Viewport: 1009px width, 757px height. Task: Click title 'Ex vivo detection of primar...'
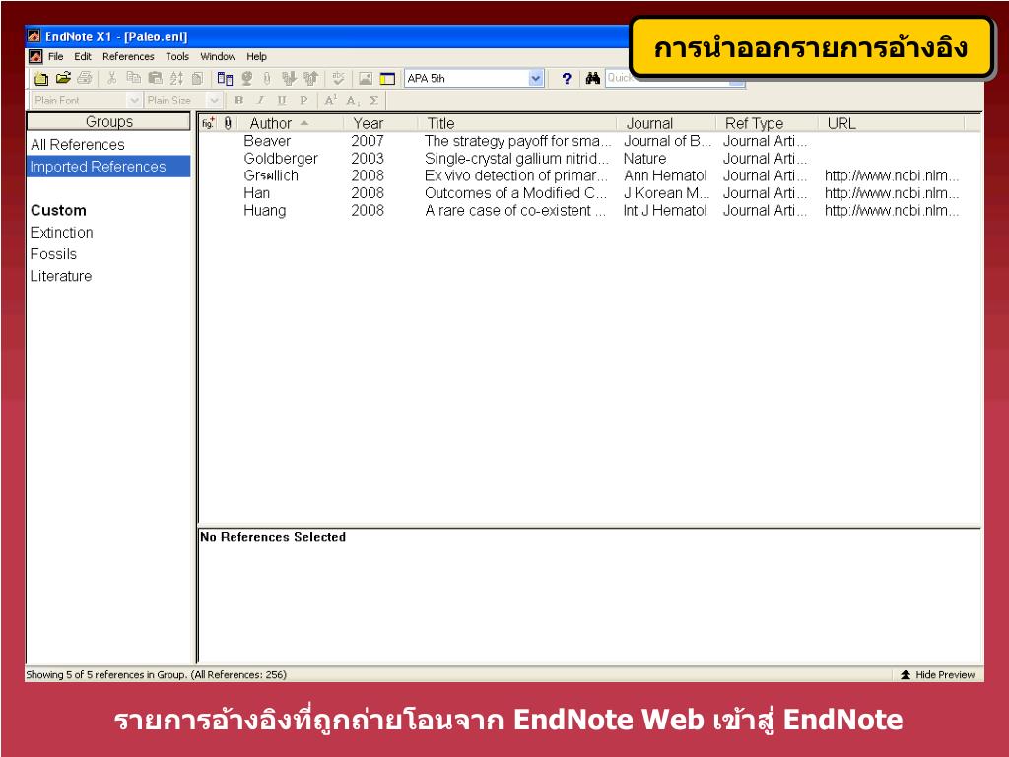click(515, 175)
